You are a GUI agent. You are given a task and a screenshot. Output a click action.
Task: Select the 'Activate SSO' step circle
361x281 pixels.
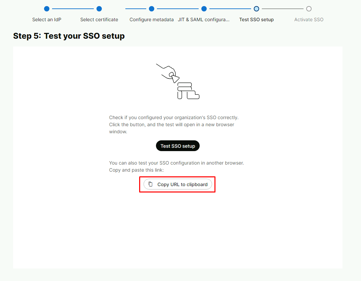point(309,9)
